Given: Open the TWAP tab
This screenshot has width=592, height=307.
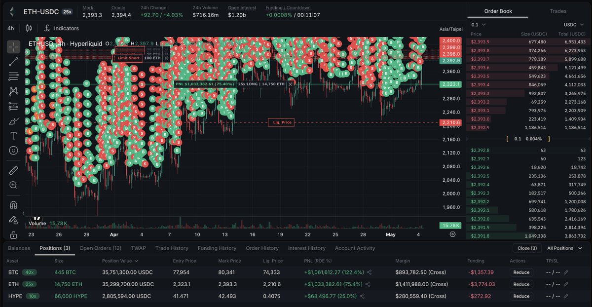Looking at the screenshot, I should (138, 248).
